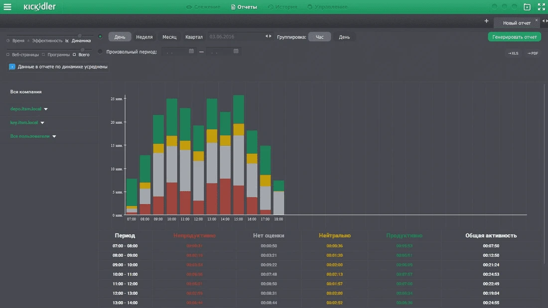Add a new report tab with plus icon
Screen dimensions: 548x308
(486, 21)
